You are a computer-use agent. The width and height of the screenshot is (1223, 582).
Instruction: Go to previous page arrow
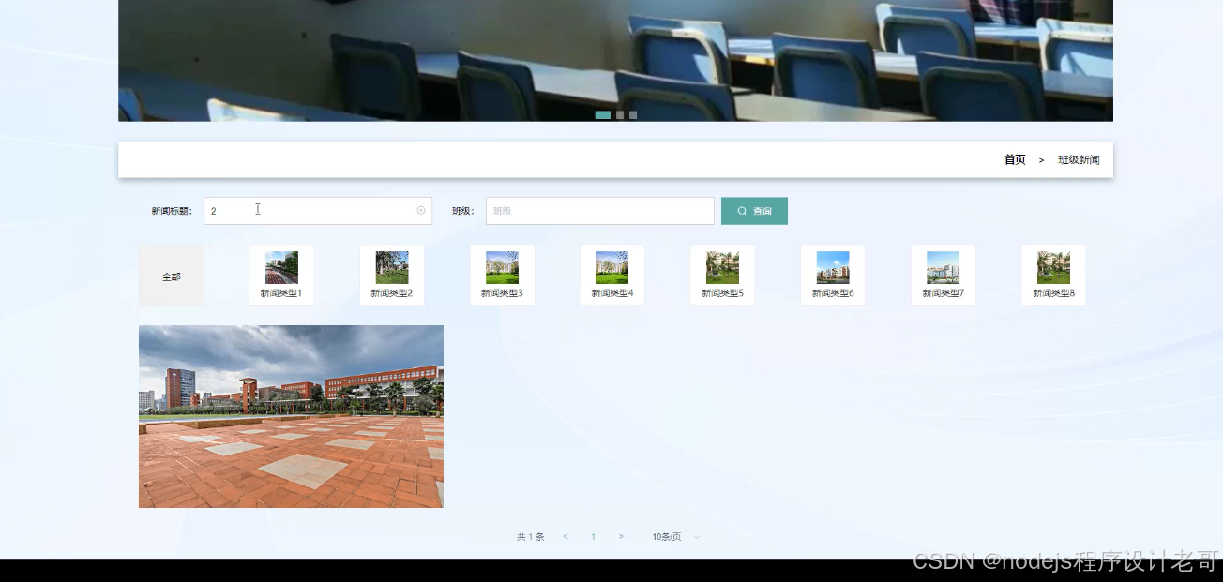(566, 537)
